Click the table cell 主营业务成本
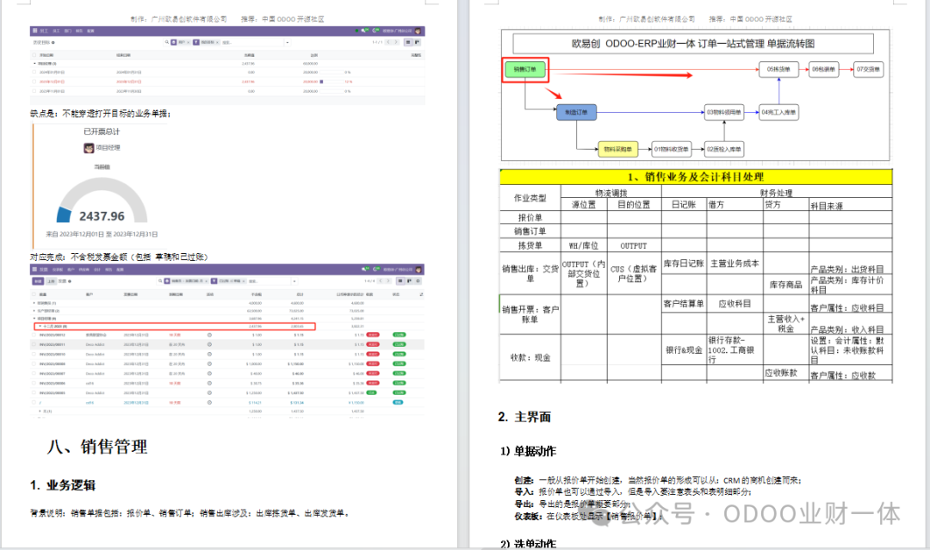This screenshot has width=930, height=550. [x=735, y=263]
